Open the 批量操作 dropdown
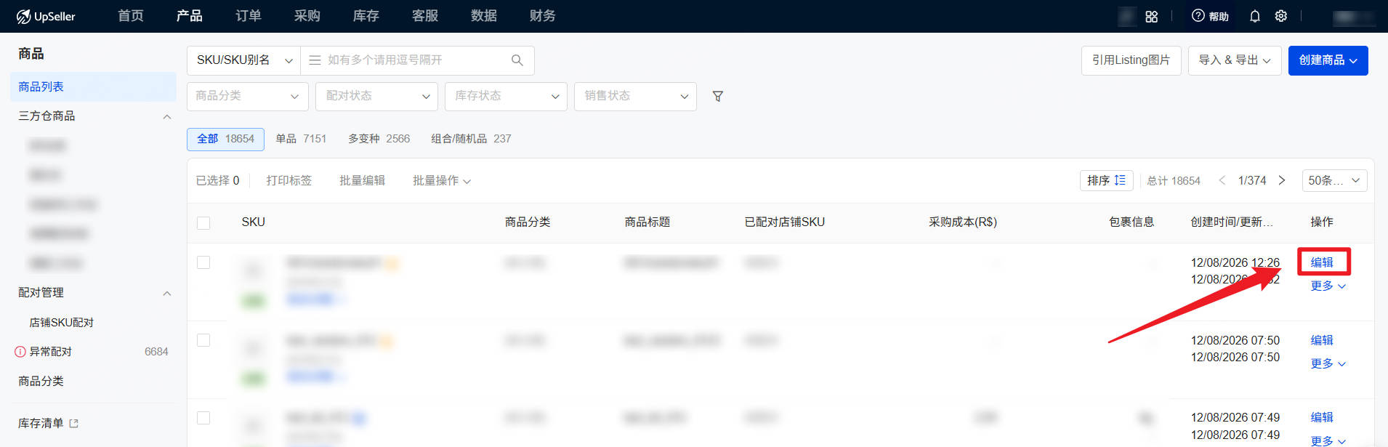1388x447 pixels. coord(442,180)
